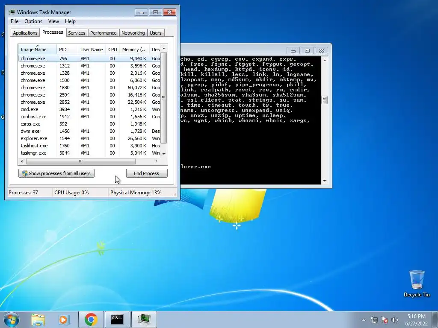Switch to the Networking tab
438x328 pixels.
point(133,33)
